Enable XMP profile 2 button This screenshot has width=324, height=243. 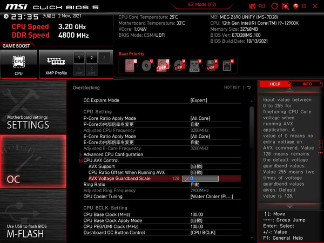click(x=92, y=58)
